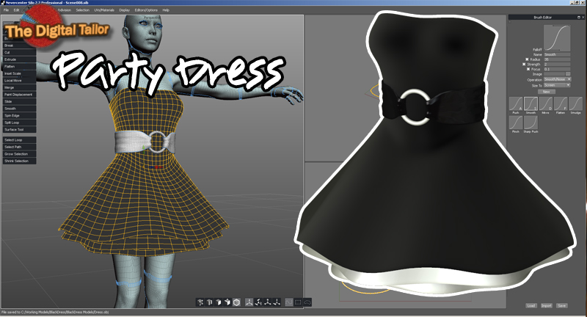The width and height of the screenshot is (587, 317).
Task: Open the Edit menu
Action: pos(16,10)
